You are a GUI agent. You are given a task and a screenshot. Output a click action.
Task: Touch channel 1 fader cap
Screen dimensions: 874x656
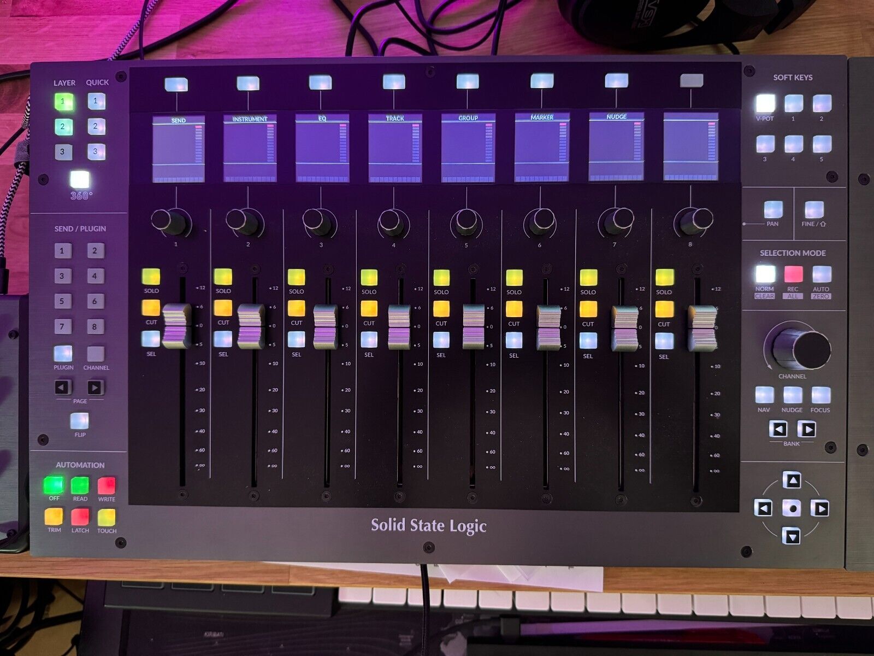(x=177, y=326)
